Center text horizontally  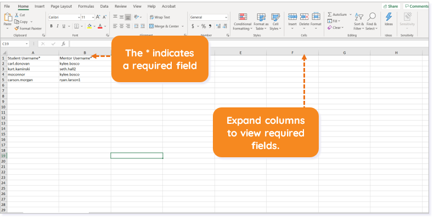point(121,26)
